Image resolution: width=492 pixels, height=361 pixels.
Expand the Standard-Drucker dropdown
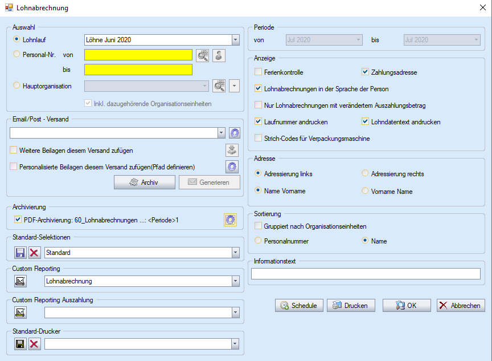coord(235,344)
